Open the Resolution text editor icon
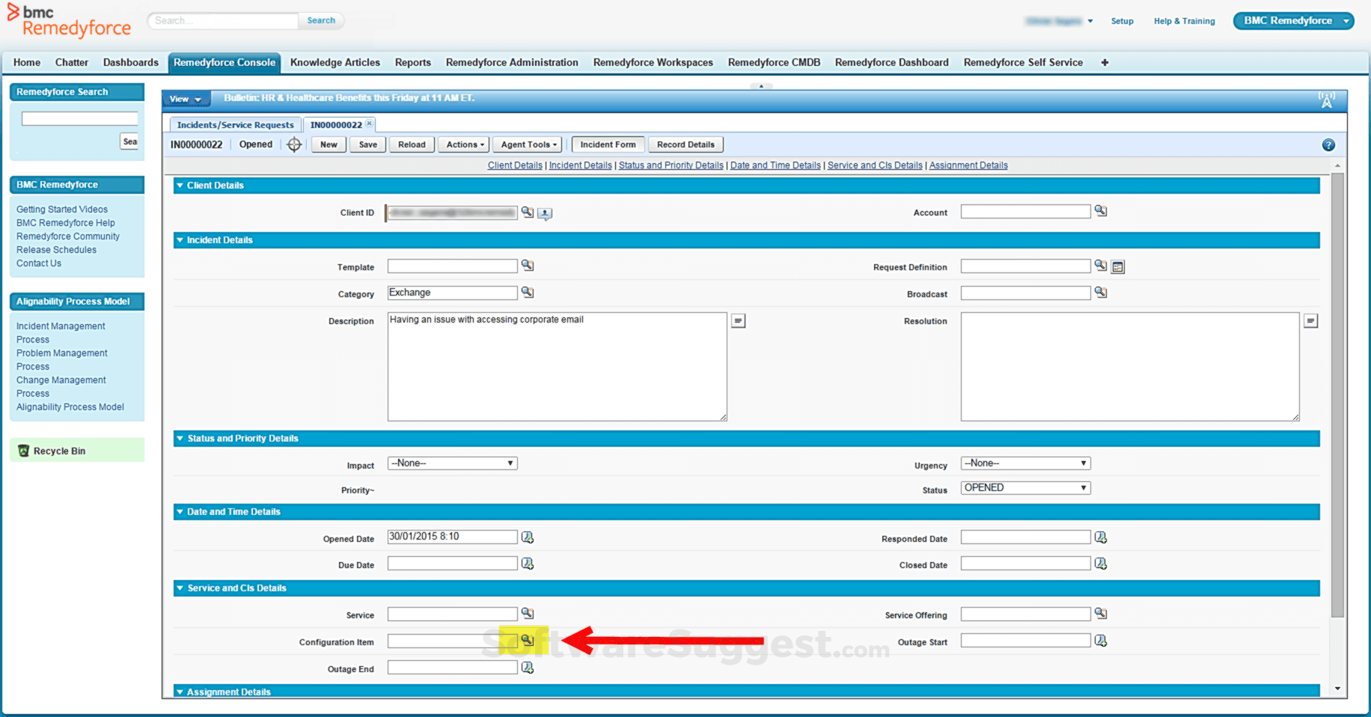The height and width of the screenshot is (717, 1371). 1310,321
